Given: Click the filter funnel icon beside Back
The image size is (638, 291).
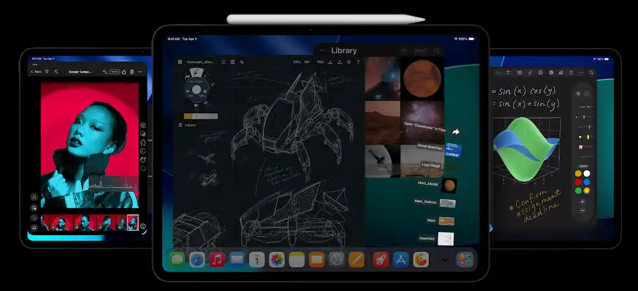Looking at the screenshot, I should (x=46, y=72).
